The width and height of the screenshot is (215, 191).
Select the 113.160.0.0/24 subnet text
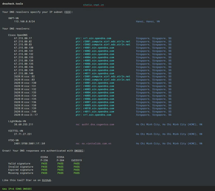25,22
